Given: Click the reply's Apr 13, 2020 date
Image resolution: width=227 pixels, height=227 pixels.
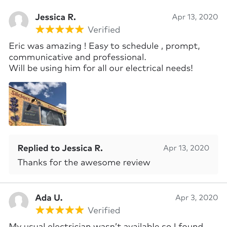Looking at the screenshot, I should [x=186, y=148].
